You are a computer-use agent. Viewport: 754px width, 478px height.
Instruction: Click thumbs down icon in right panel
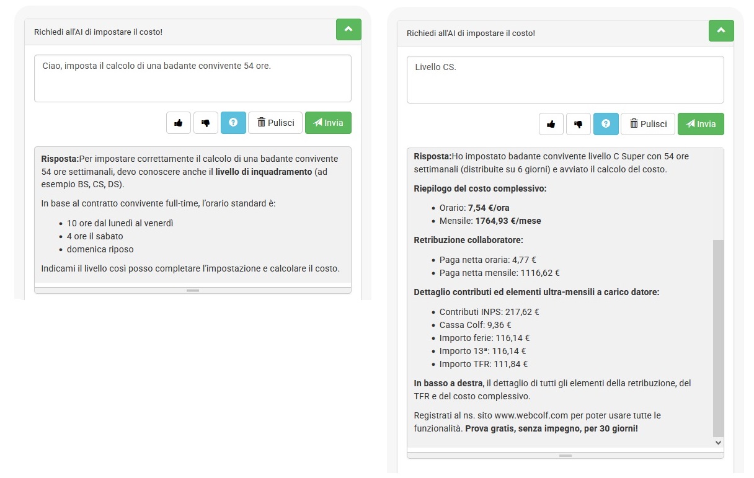click(579, 124)
